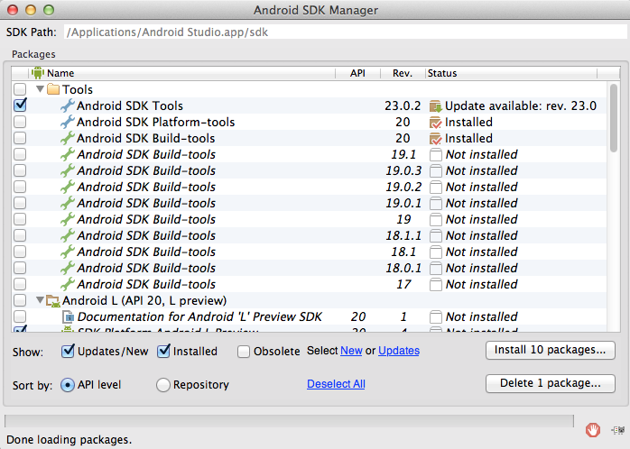630x449 pixels.
Task: Click Not installed status icon for rev 19
Action: tap(436, 220)
